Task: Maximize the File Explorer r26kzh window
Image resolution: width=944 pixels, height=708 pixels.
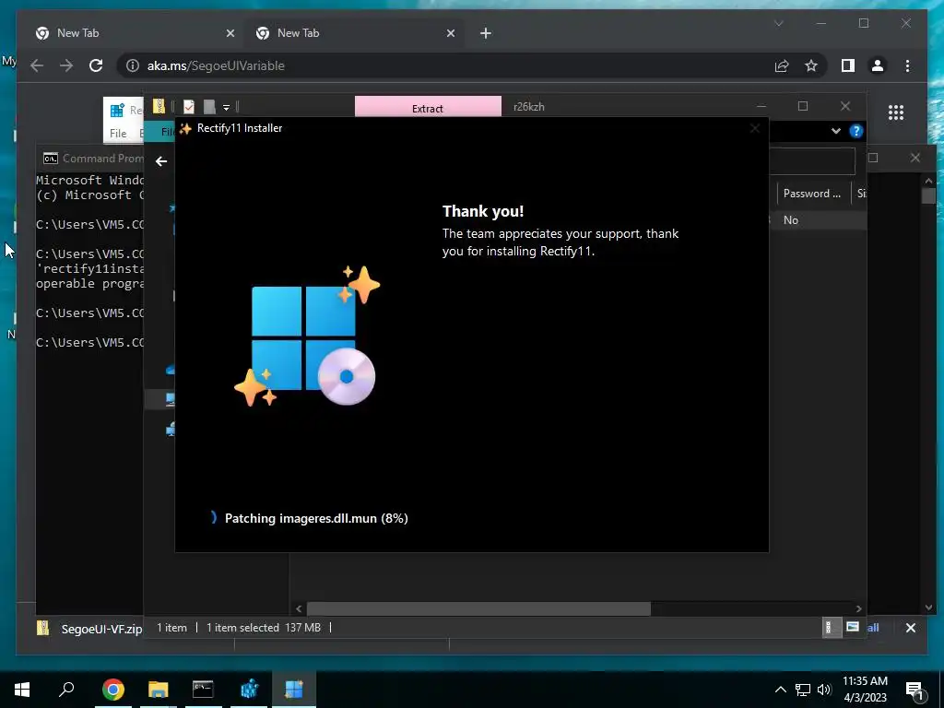Action: coord(803,106)
